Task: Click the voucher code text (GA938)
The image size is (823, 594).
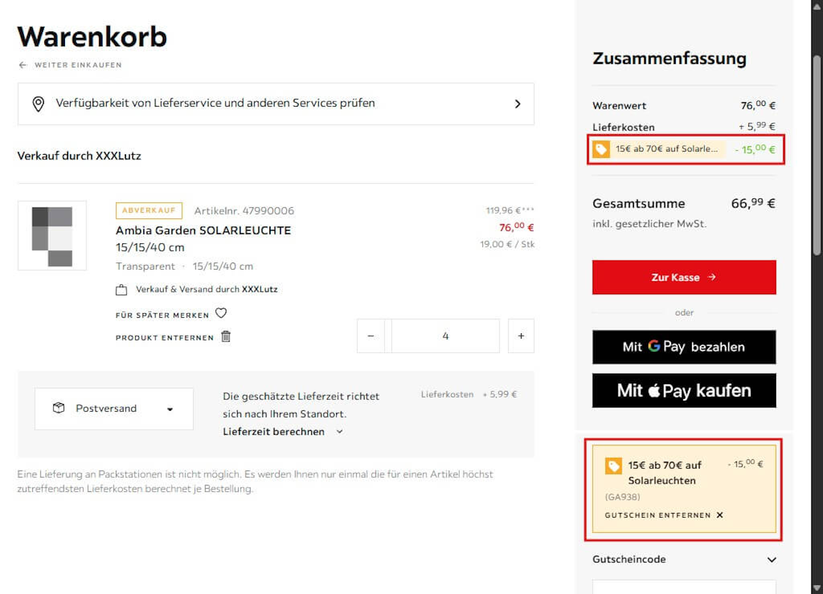Action: [622, 497]
